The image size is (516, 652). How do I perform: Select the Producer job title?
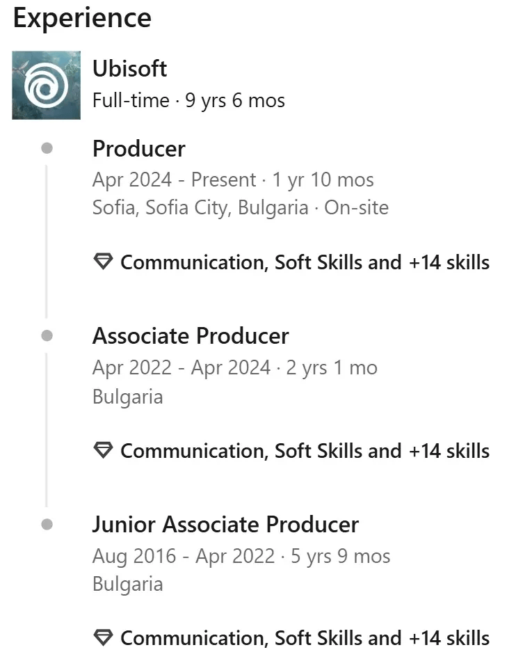tap(138, 149)
